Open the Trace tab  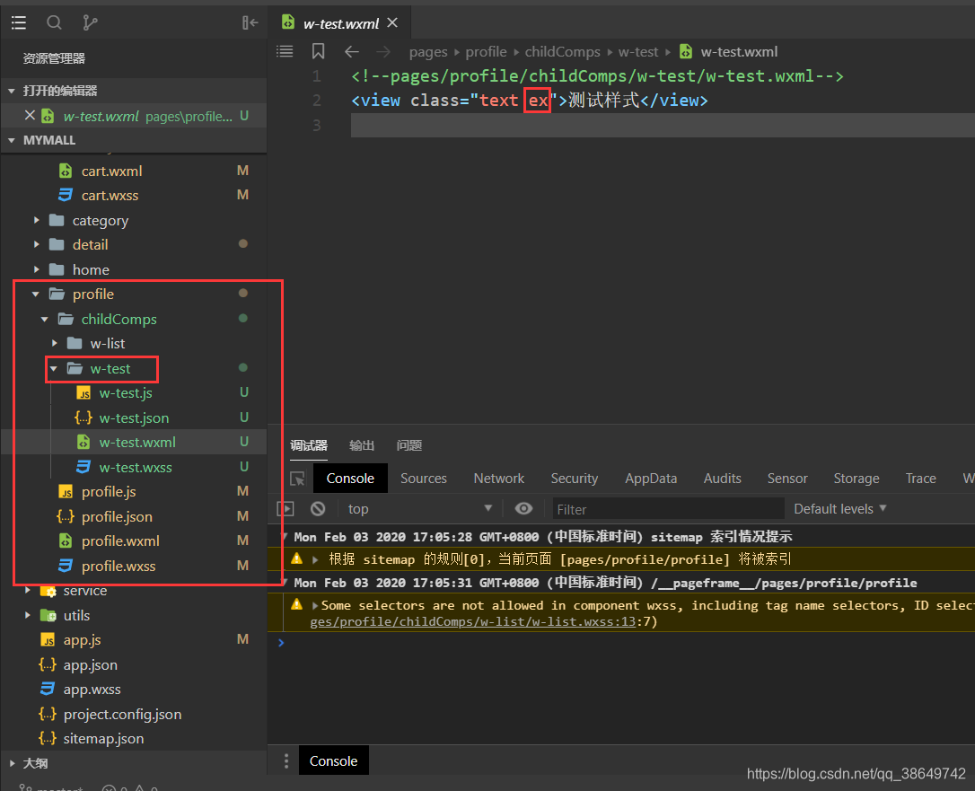920,479
